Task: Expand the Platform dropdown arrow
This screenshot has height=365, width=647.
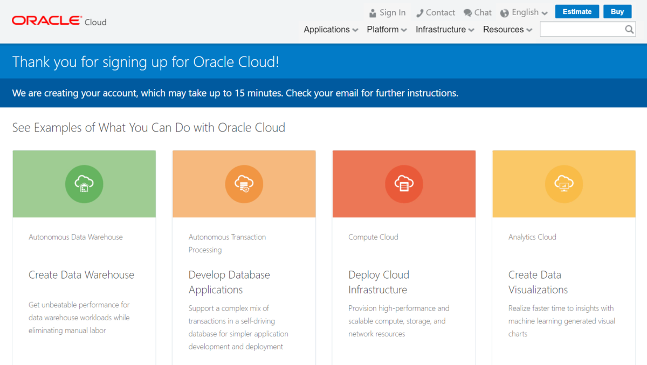Action: pyautogui.click(x=404, y=30)
